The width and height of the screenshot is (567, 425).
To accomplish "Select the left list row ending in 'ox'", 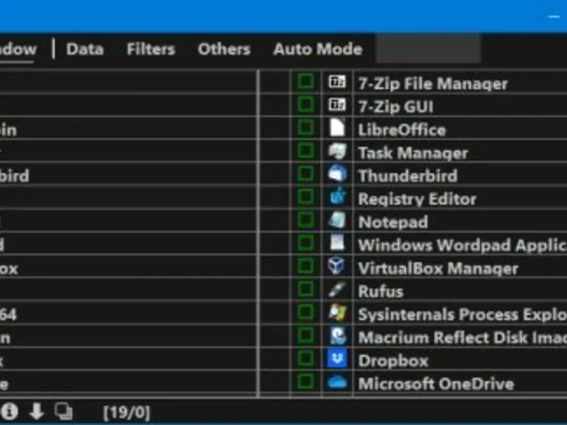I will tap(128, 266).
